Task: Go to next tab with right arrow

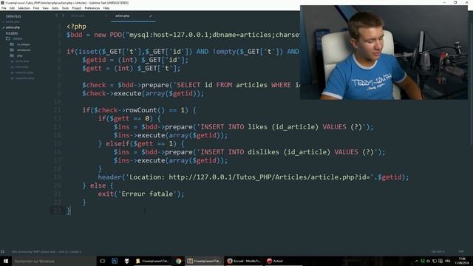Action: [x=63, y=16]
